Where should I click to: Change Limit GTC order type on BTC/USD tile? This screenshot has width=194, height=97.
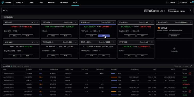(9, 31)
